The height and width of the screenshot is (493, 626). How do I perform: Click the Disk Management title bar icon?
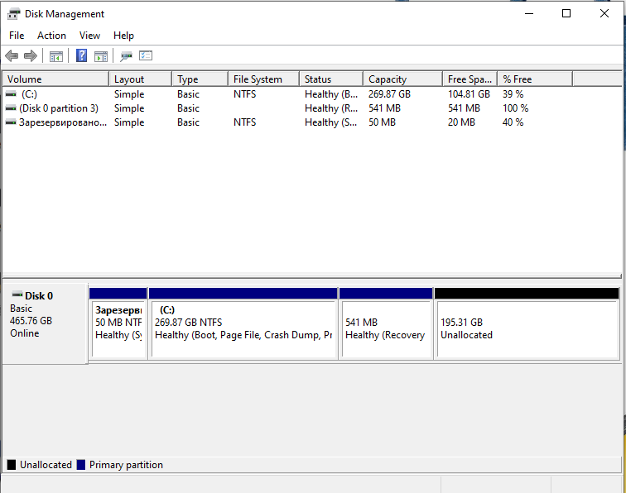13,14
